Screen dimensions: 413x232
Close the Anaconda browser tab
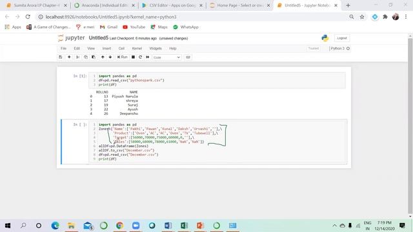click(x=134, y=5)
